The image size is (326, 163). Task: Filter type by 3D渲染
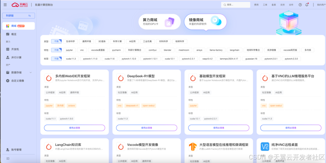click(x=102, y=41)
